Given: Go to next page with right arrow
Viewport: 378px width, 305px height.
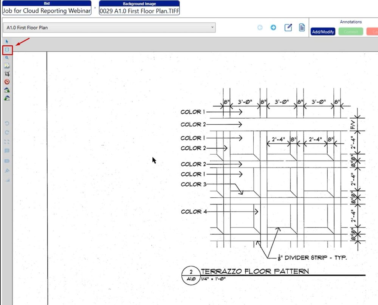Looking at the screenshot, I should pyautogui.click(x=273, y=28).
